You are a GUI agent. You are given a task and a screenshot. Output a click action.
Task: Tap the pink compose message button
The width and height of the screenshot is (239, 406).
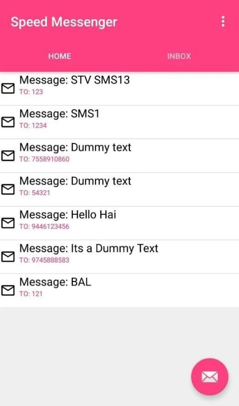click(x=210, y=377)
